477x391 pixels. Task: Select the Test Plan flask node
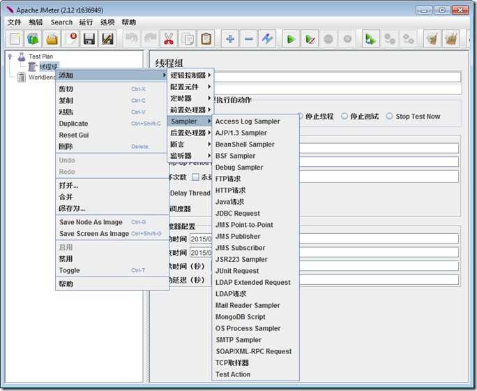[35, 57]
